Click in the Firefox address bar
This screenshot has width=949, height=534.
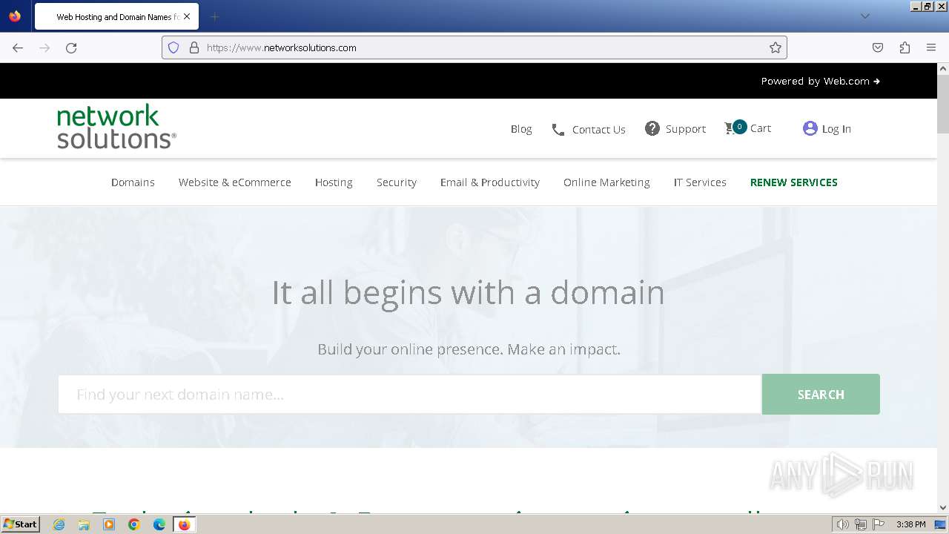tap(474, 47)
